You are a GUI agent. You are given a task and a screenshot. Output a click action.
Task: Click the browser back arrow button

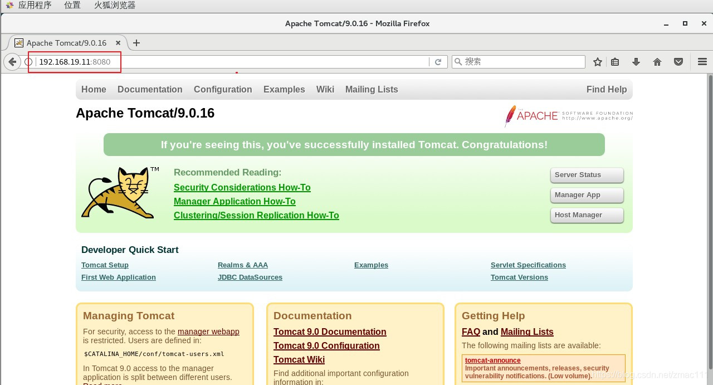click(x=12, y=62)
